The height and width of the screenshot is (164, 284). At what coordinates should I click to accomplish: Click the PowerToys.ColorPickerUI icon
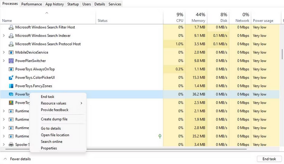coord(11,77)
